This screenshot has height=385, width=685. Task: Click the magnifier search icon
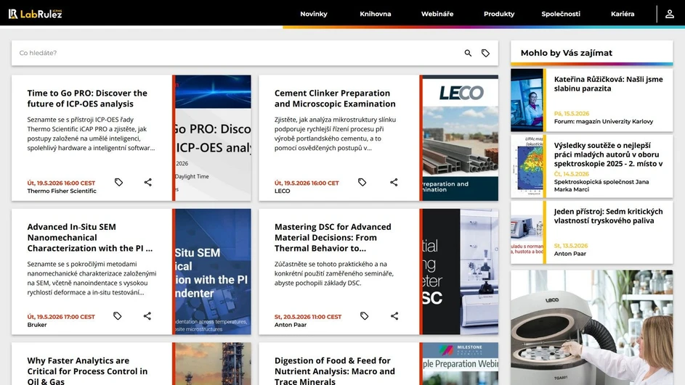pos(468,53)
